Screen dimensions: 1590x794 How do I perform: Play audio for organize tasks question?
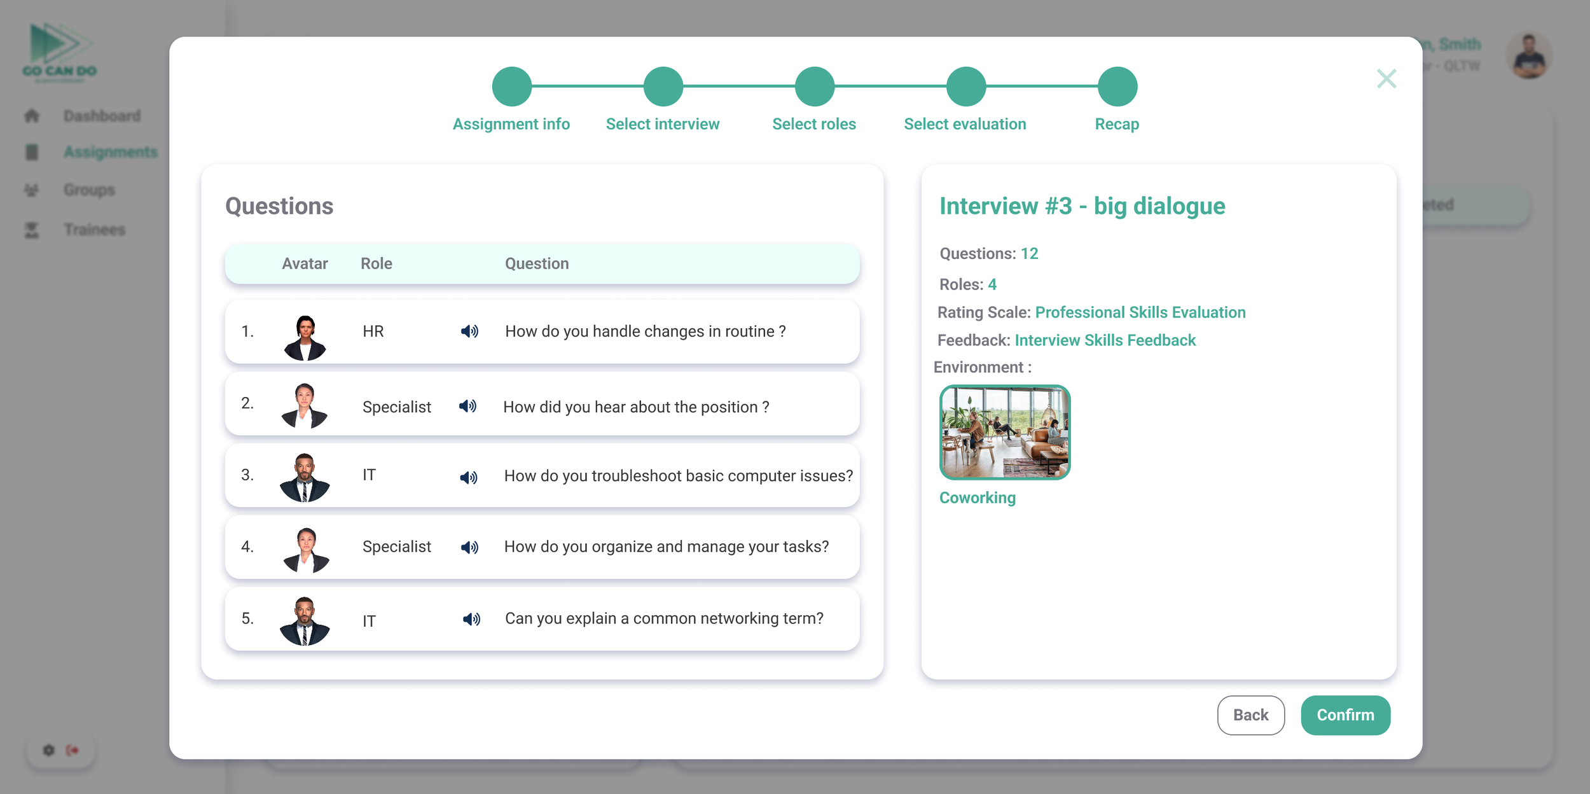(x=469, y=547)
